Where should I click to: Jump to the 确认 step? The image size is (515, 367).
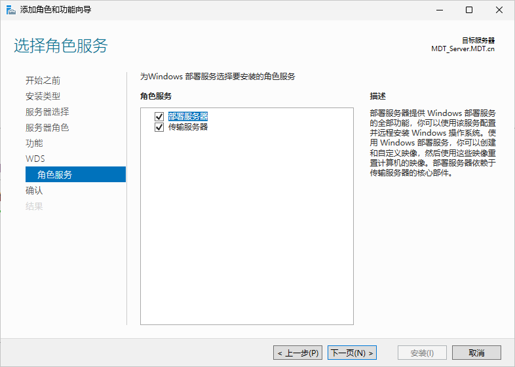point(34,191)
